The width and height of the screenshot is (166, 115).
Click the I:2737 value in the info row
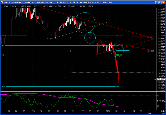click(x=91, y=6)
